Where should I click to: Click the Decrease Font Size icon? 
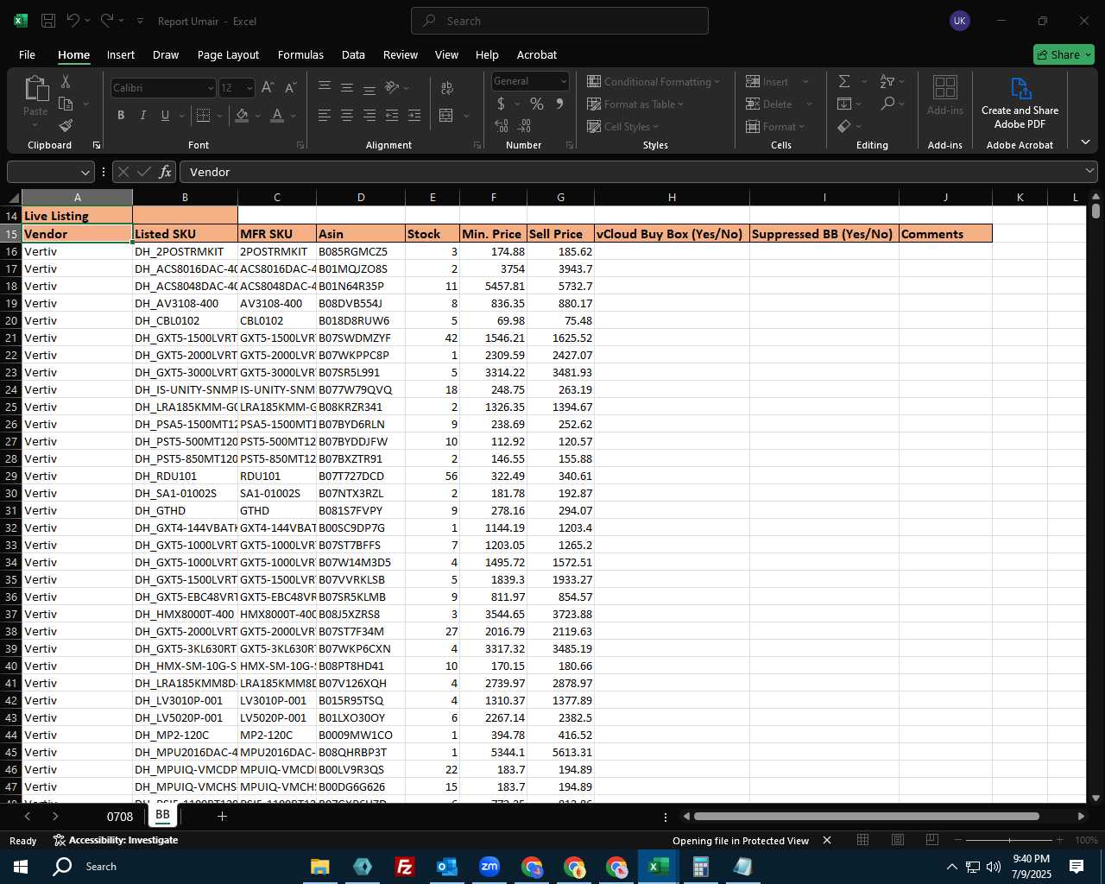click(290, 88)
